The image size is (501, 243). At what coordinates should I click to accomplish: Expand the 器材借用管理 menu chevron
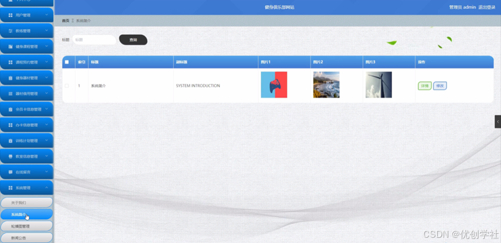[x=47, y=93]
